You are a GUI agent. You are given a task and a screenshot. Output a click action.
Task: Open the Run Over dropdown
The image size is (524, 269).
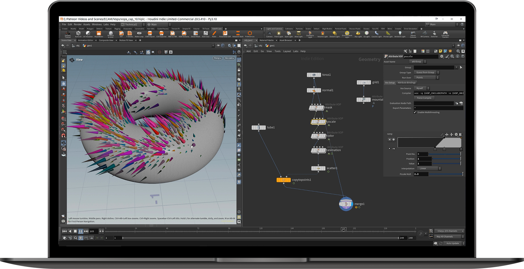(x=426, y=78)
